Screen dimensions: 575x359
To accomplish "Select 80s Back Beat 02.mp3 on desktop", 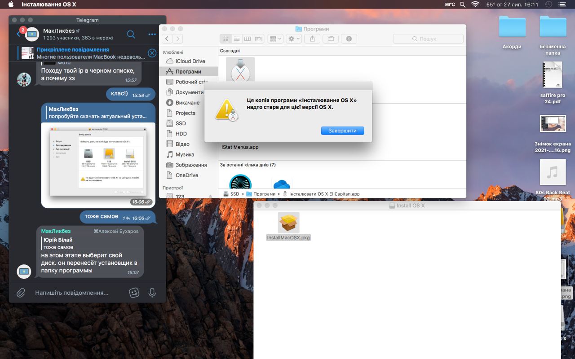I will pos(553,172).
